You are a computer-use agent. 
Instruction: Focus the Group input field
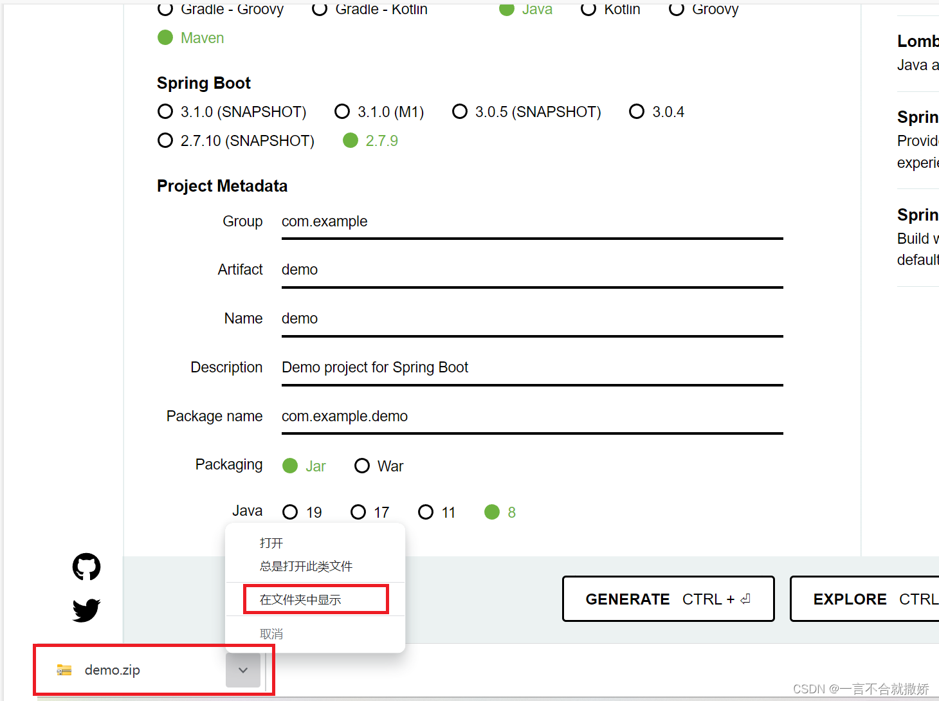click(532, 222)
